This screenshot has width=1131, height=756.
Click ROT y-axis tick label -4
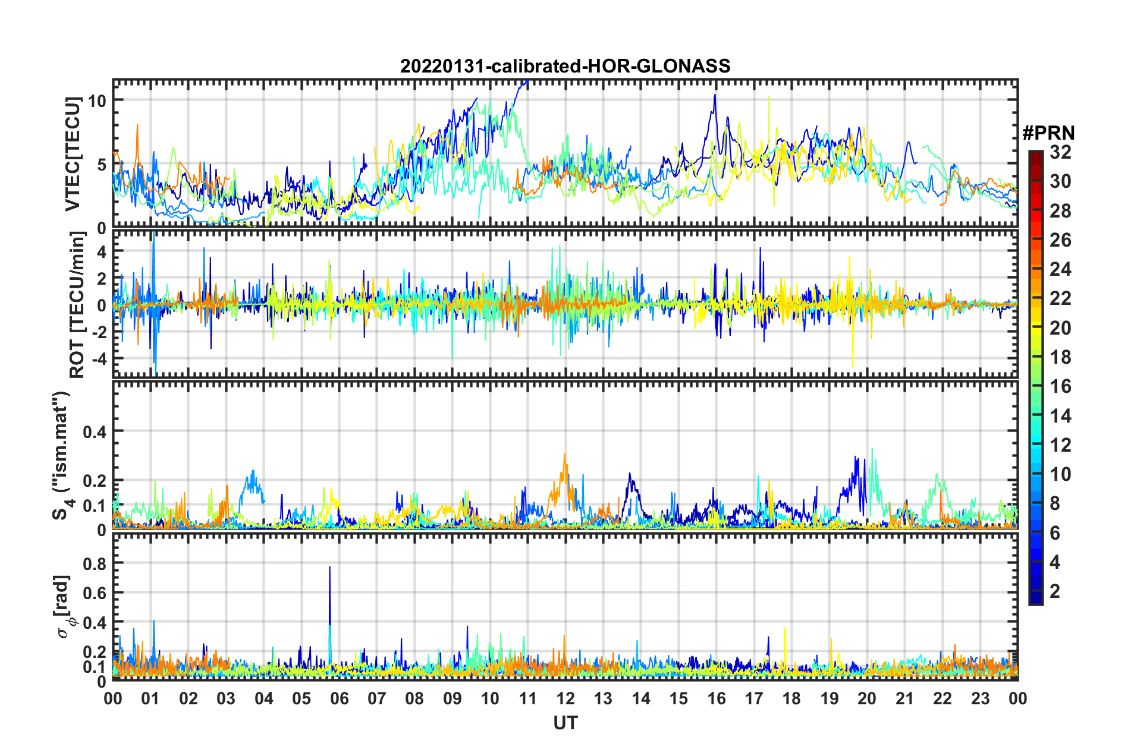pyautogui.click(x=98, y=360)
